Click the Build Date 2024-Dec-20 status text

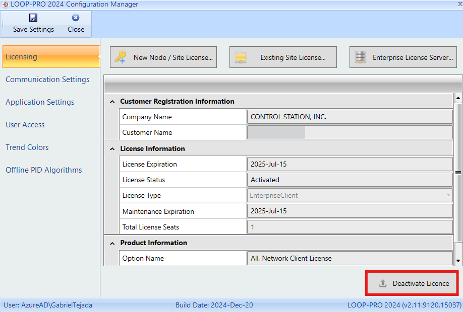[x=214, y=305]
